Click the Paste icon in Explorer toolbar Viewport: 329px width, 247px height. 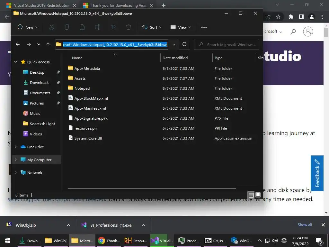[x=82, y=27]
